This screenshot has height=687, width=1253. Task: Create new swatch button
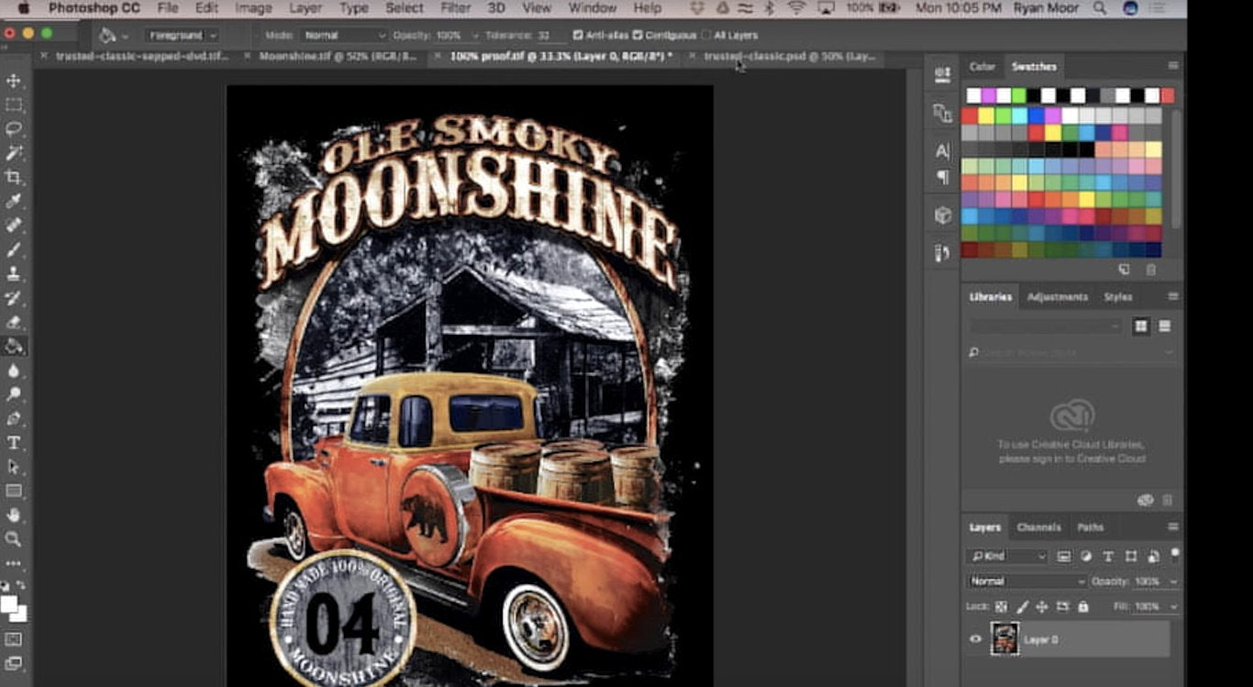coord(1125,270)
